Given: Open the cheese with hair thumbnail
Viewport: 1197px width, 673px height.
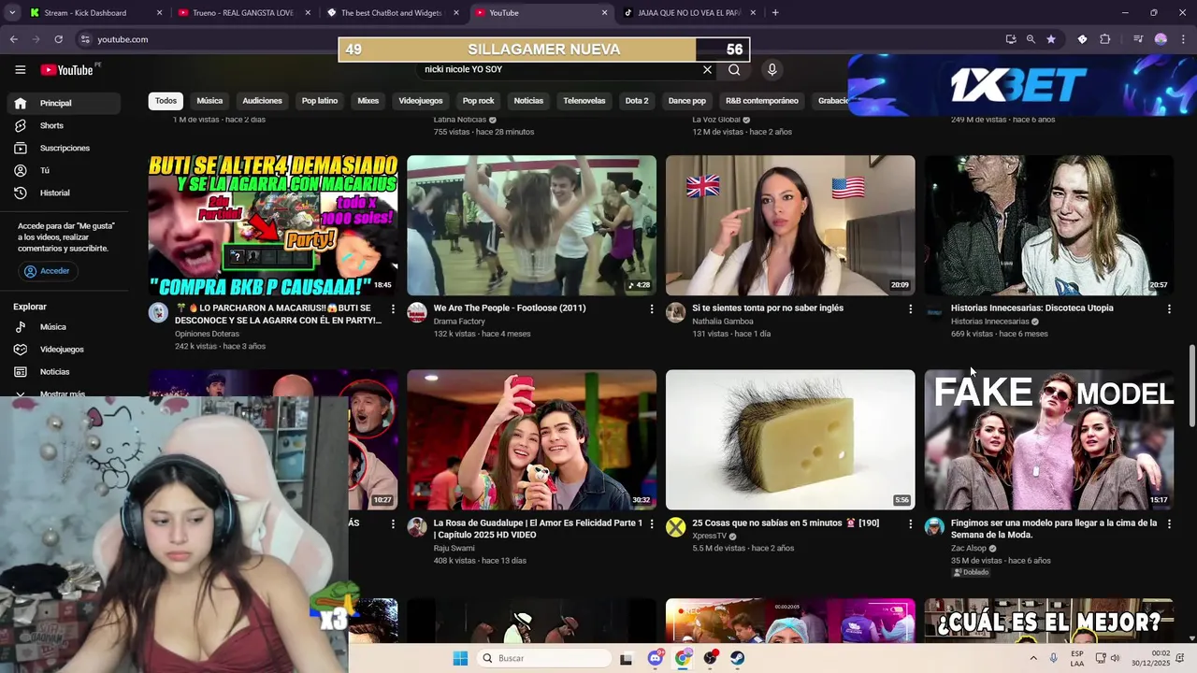Looking at the screenshot, I should 790,439.
